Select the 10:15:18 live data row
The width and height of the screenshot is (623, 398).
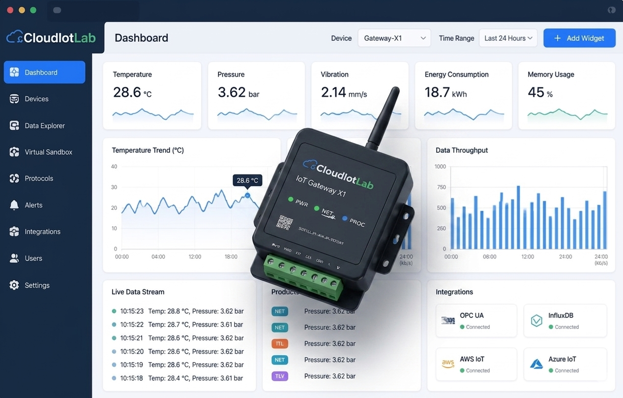click(x=178, y=378)
